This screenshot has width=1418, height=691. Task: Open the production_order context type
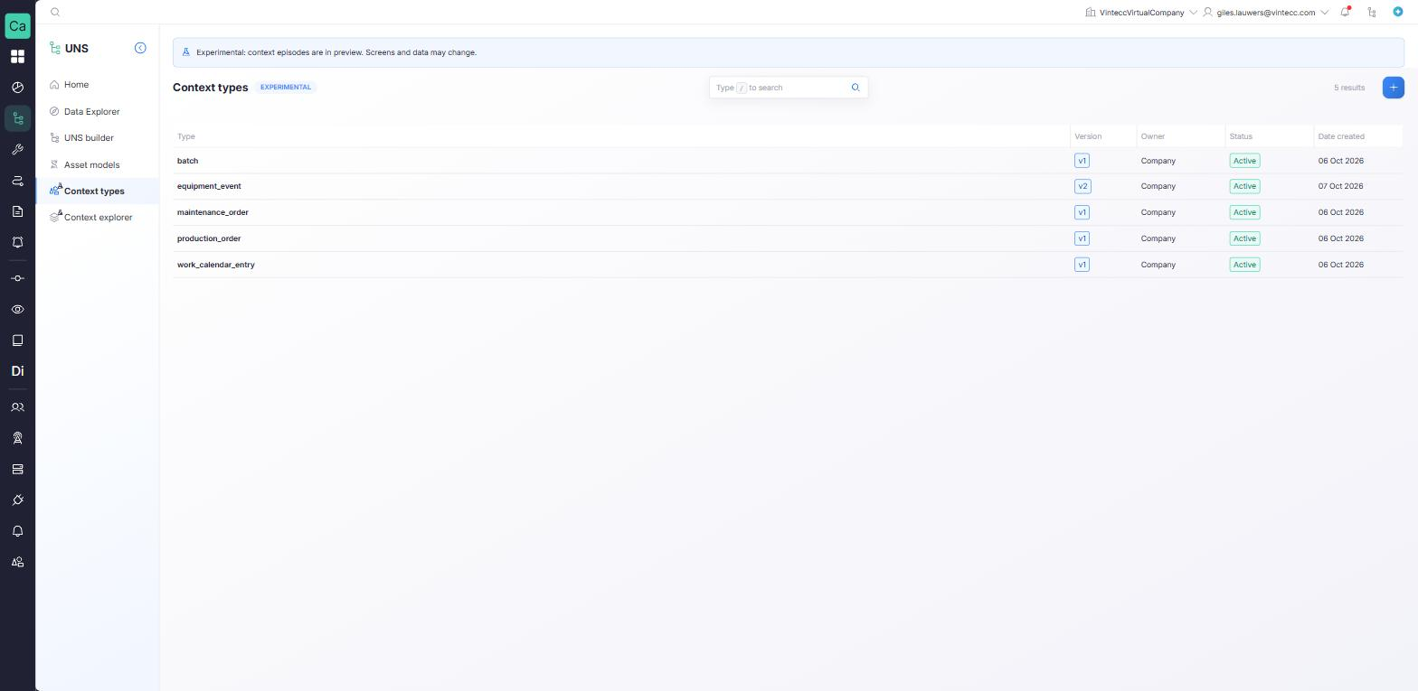tap(788, 238)
